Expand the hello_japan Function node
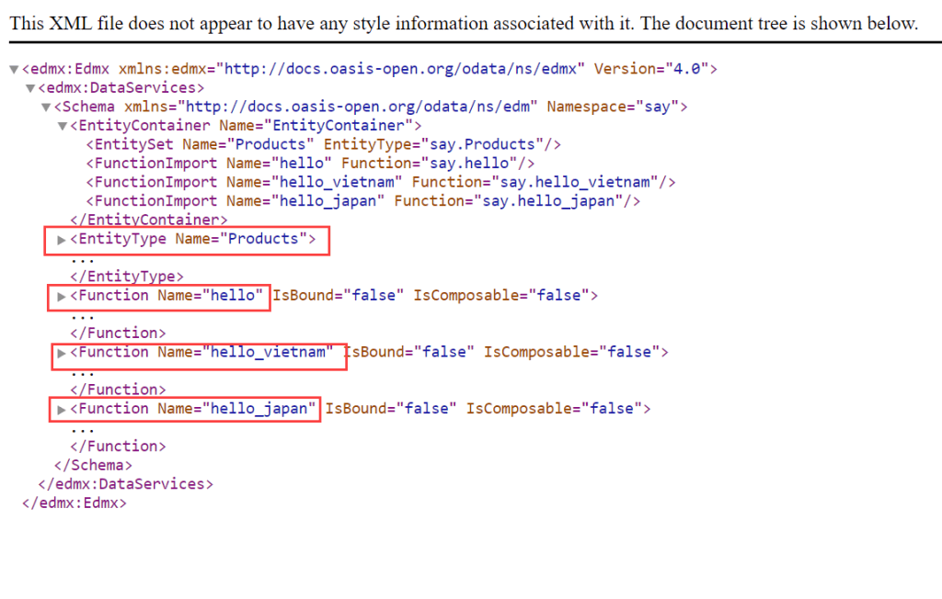Viewport: 942px width, 599px height. click(62, 409)
